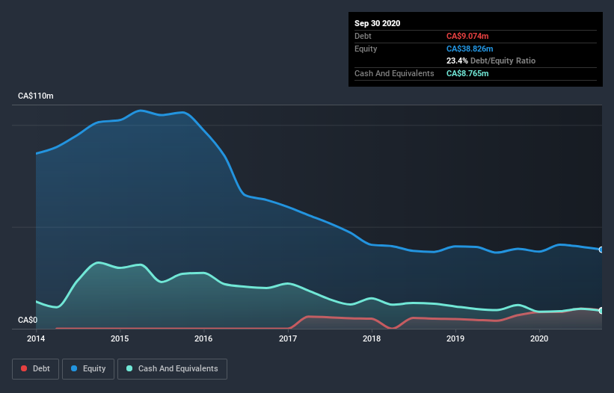Select the 2017 x-axis label
The width and height of the screenshot is (614, 393).
(288, 338)
